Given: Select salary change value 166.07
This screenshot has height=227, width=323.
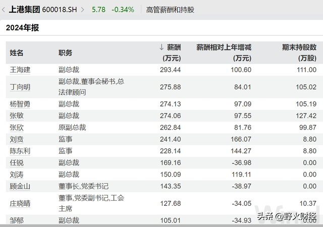Looking at the screenshot, I should click(x=241, y=139).
